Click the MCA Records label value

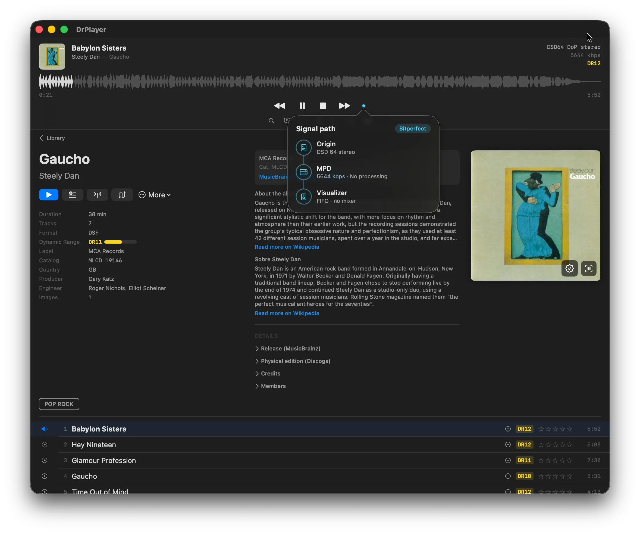(x=106, y=251)
